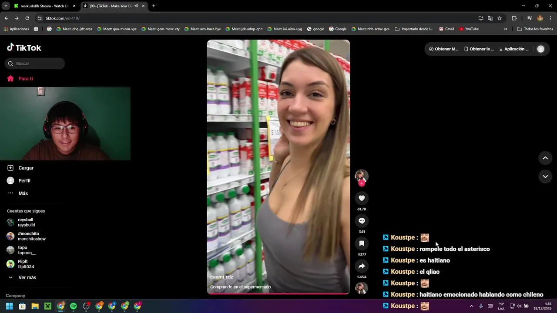
Task: Save video with bookmark icon
Action: pos(362,243)
